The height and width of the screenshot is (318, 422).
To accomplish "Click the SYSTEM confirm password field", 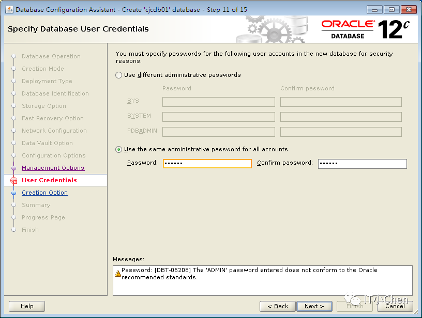I will (x=341, y=117).
